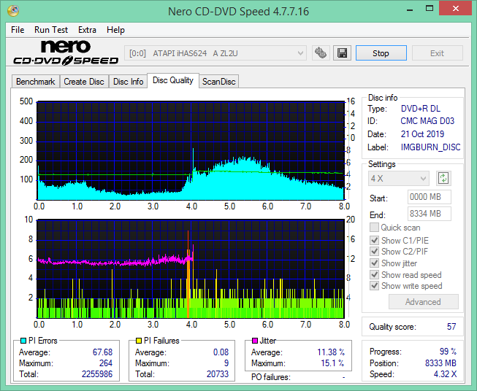Click the PI Errors maximum value 264

[x=106, y=363]
